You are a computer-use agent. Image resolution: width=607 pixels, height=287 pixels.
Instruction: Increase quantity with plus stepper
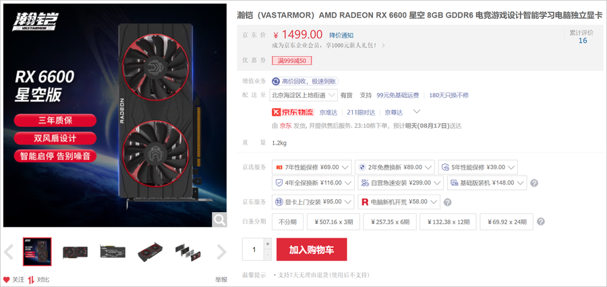[x=268, y=244]
